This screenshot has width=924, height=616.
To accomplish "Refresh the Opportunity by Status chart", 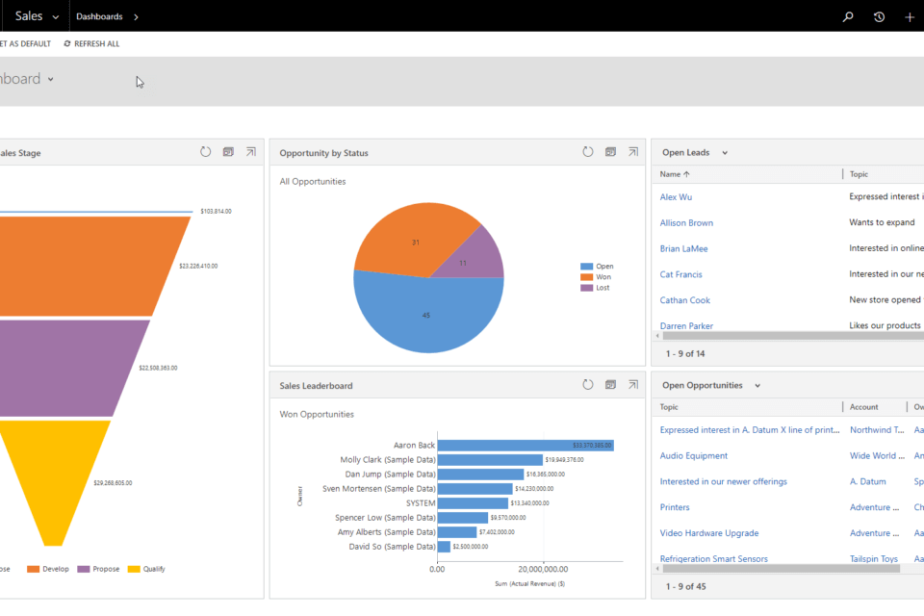I will point(588,152).
